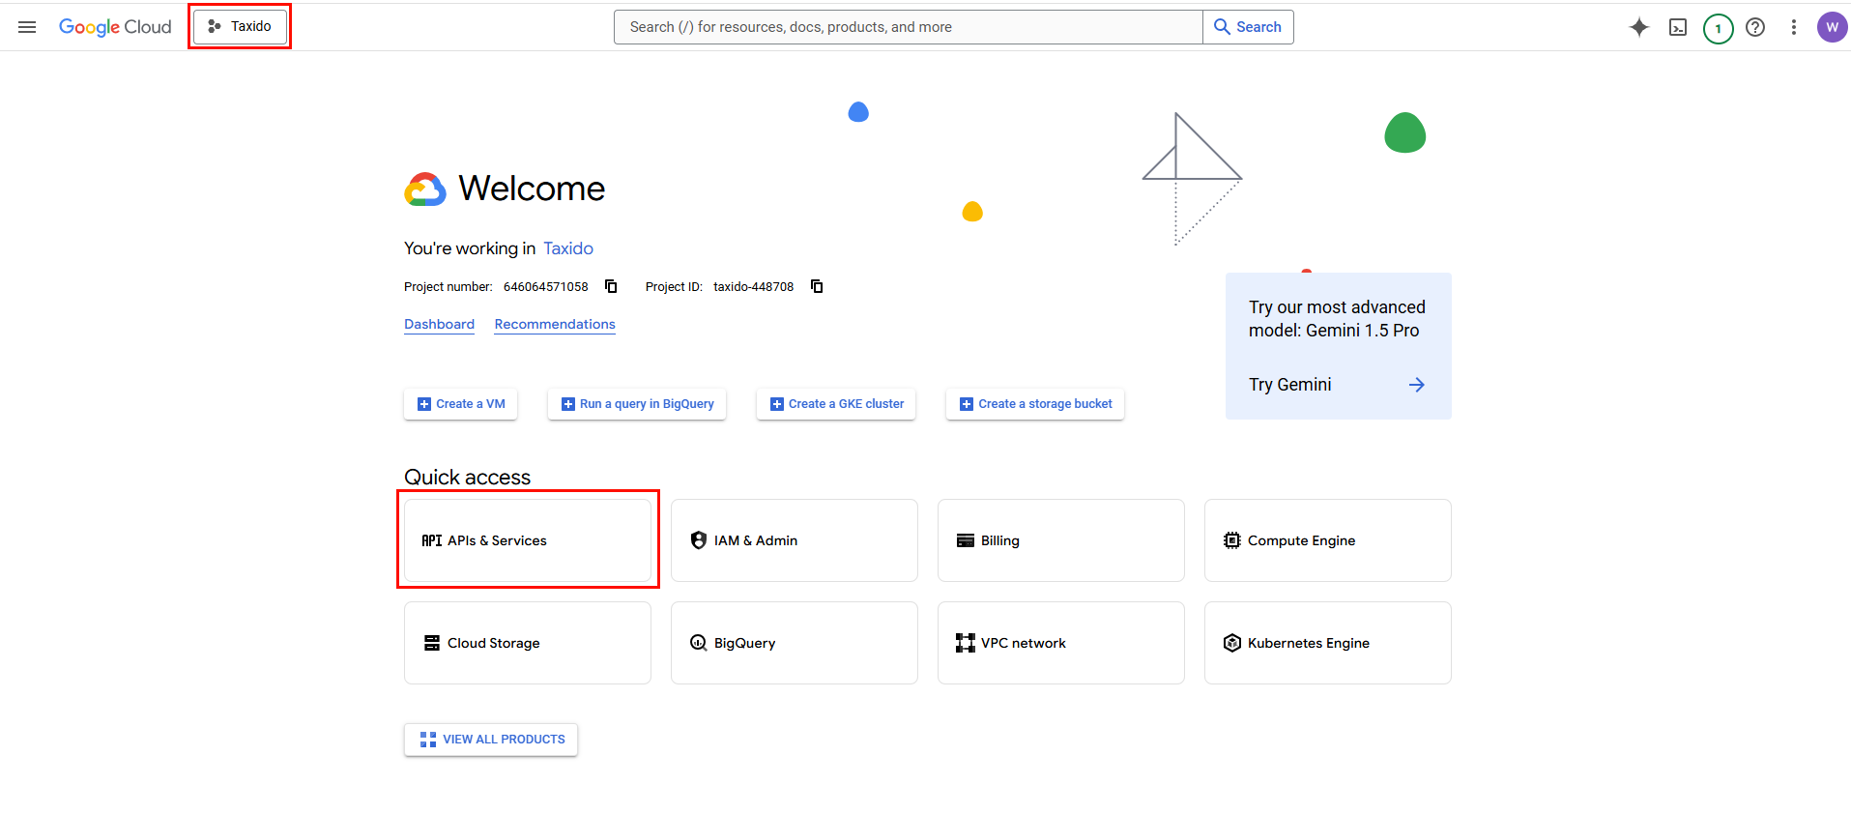
Task: Switch to the Recommendations tab link
Action: pos(555,324)
